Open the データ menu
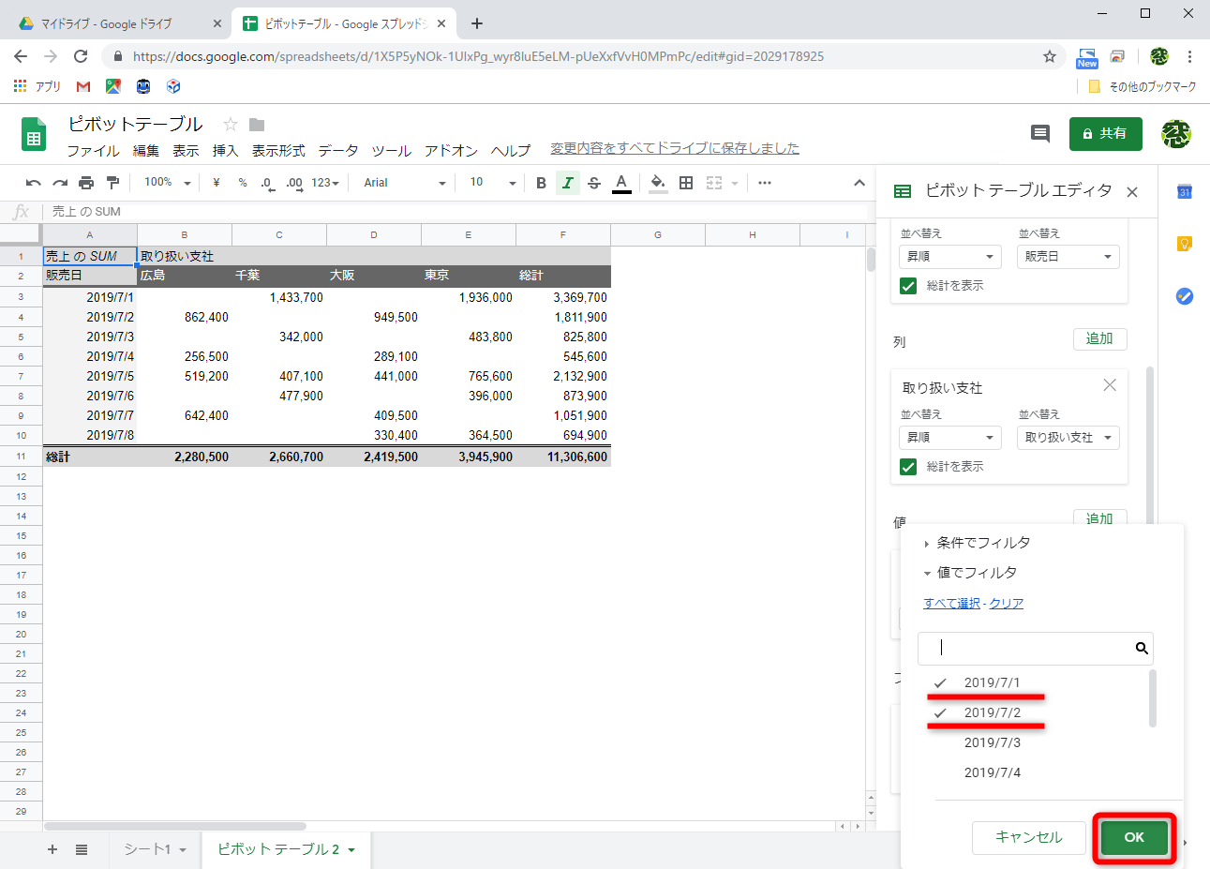Viewport: 1210px width, 869px height. click(337, 150)
